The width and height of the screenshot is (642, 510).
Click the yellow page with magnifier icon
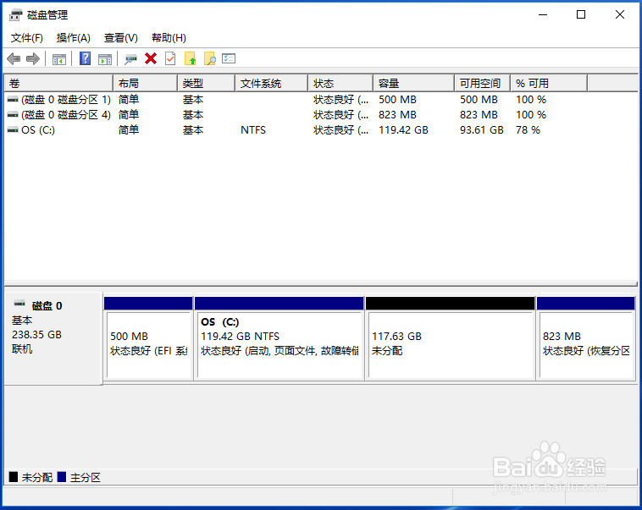coord(210,59)
